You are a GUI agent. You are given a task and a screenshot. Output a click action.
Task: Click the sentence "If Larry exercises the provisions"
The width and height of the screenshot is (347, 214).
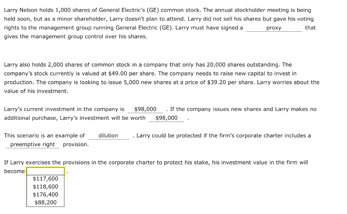coord(156,163)
